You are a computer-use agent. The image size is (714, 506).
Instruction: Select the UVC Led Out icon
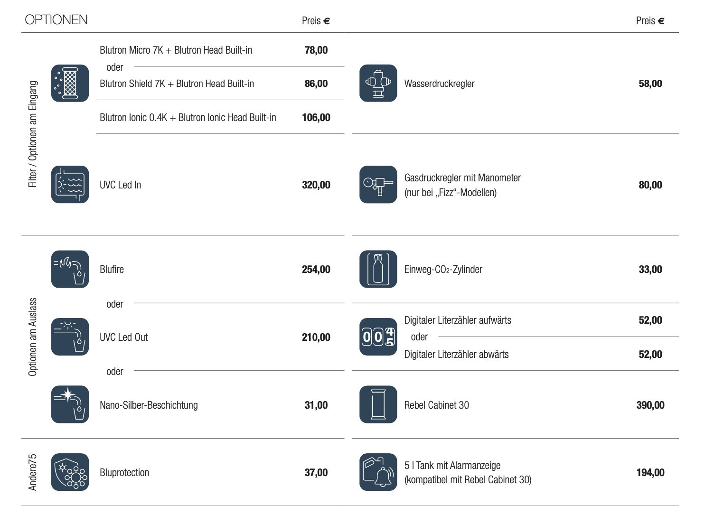tap(70, 337)
